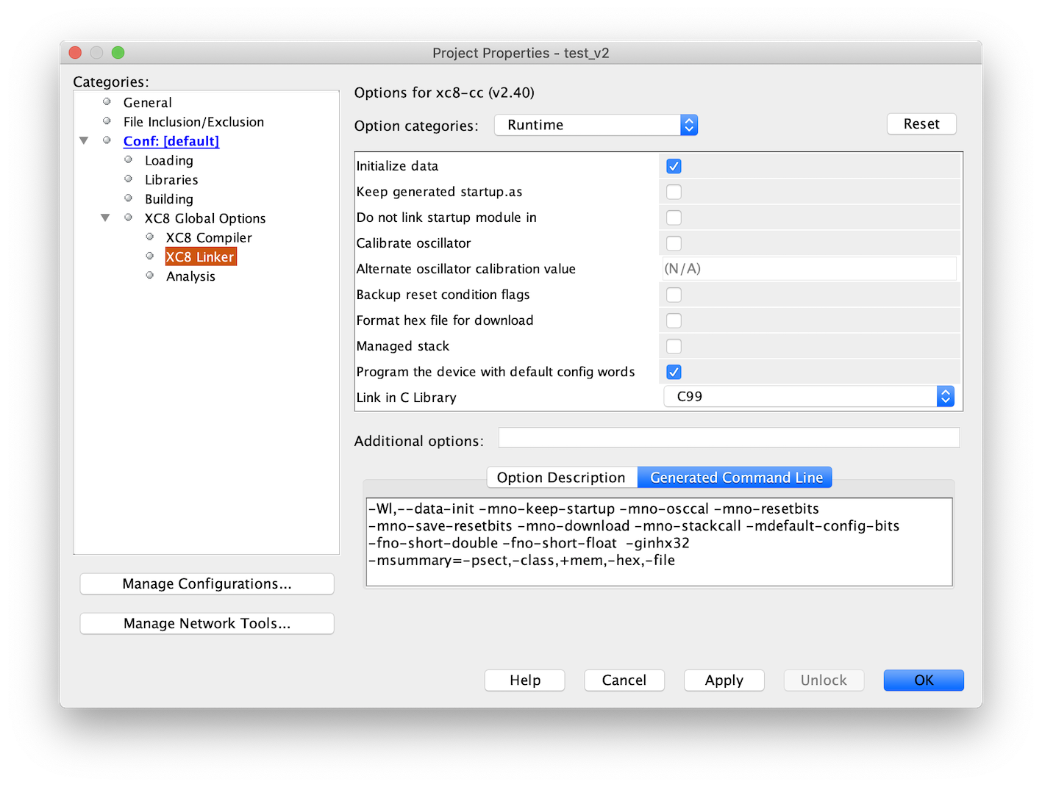Select XC8 Compiler in the categories tree

pos(209,237)
